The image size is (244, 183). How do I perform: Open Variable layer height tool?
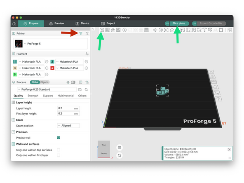pyautogui.click(x=146, y=30)
